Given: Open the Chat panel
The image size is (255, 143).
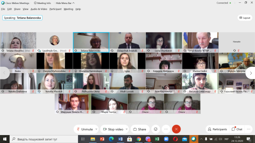Looking at the screenshot, I should [x=237, y=129].
